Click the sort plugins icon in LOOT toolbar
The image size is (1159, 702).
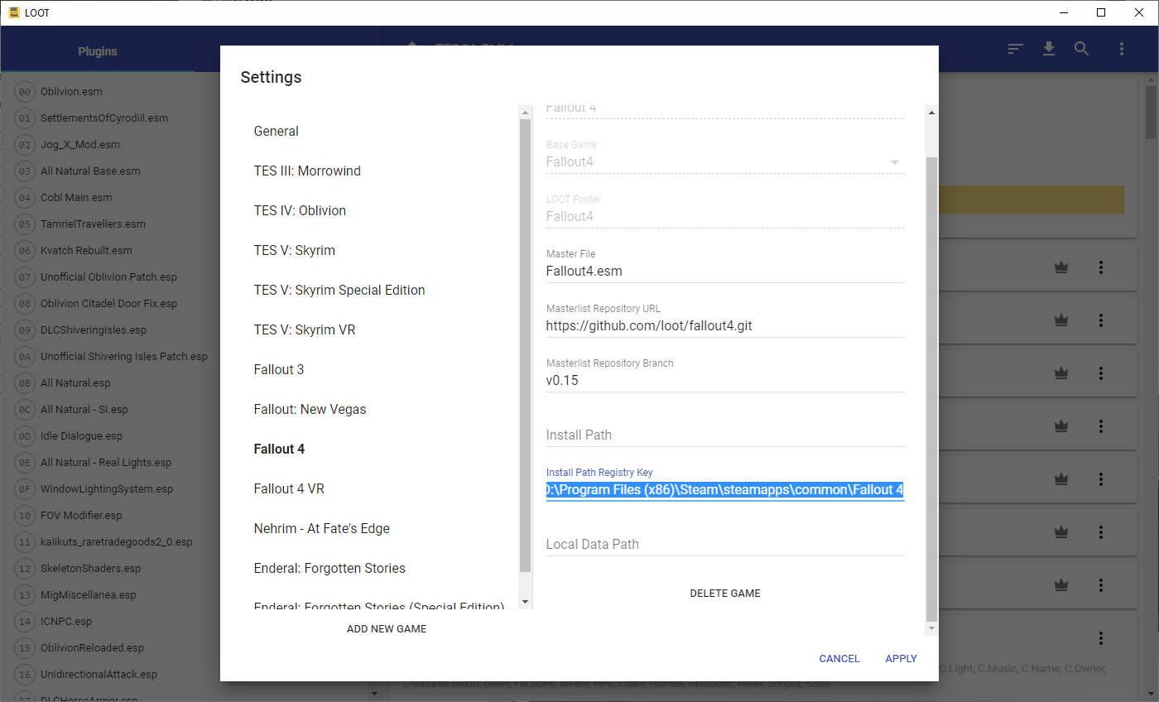[x=1016, y=49]
